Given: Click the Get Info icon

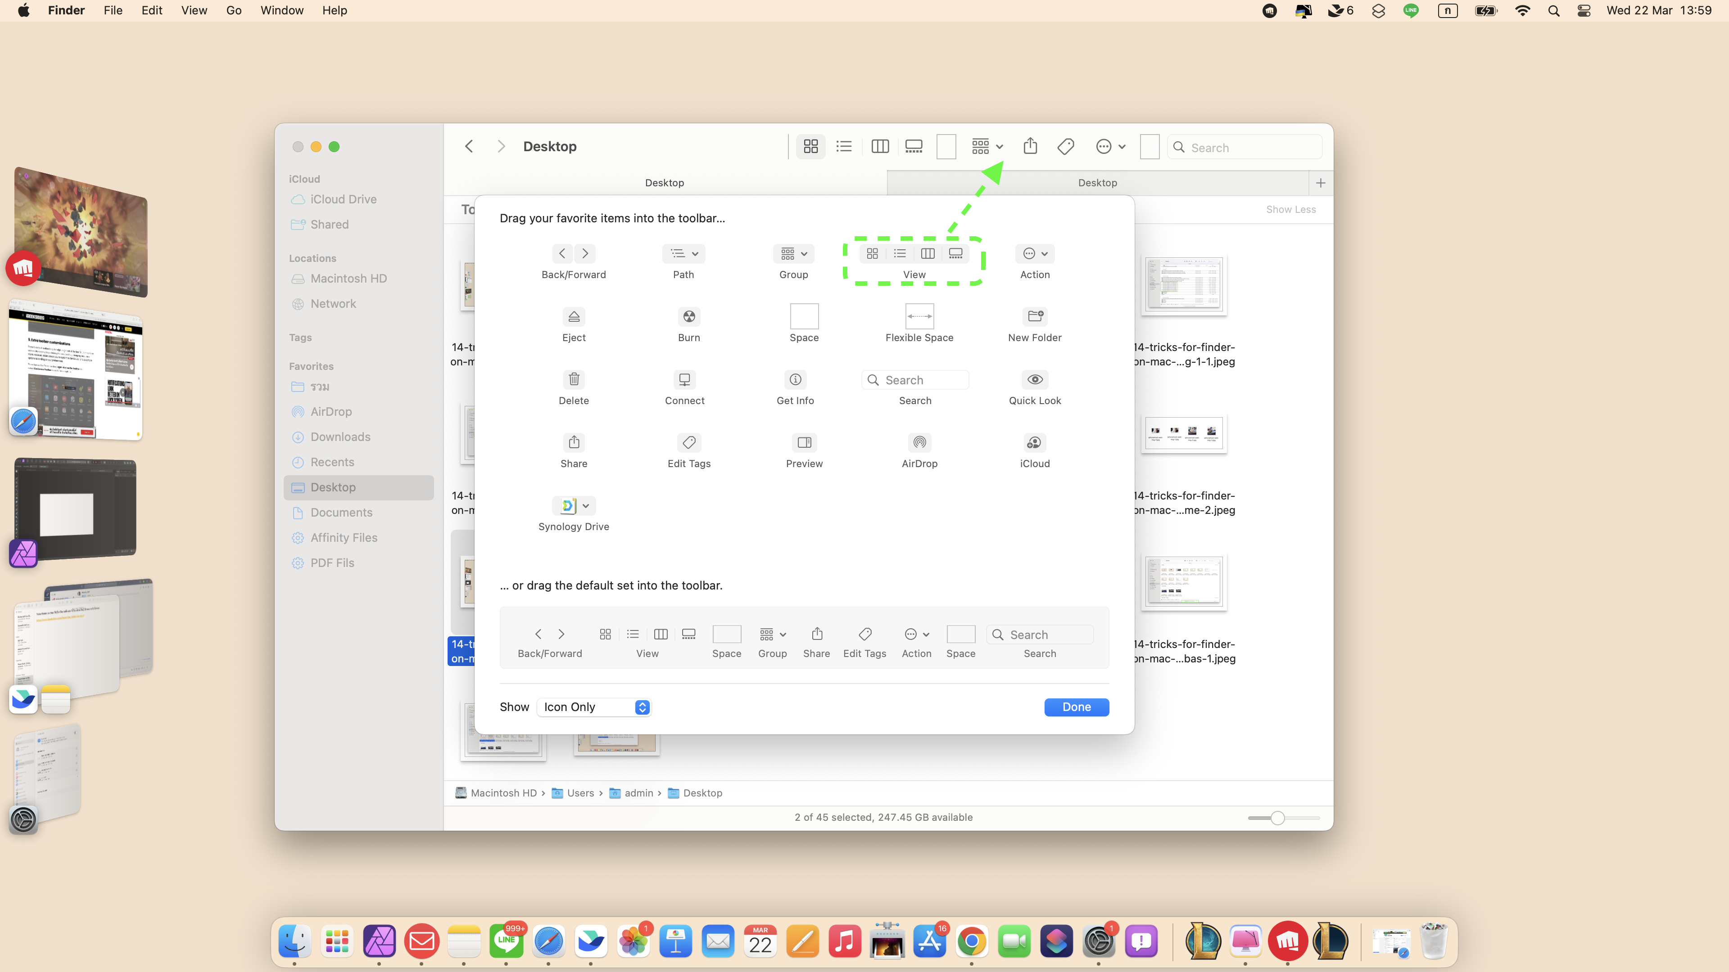Looking at the screenshot, I should (x=795, y=380).
